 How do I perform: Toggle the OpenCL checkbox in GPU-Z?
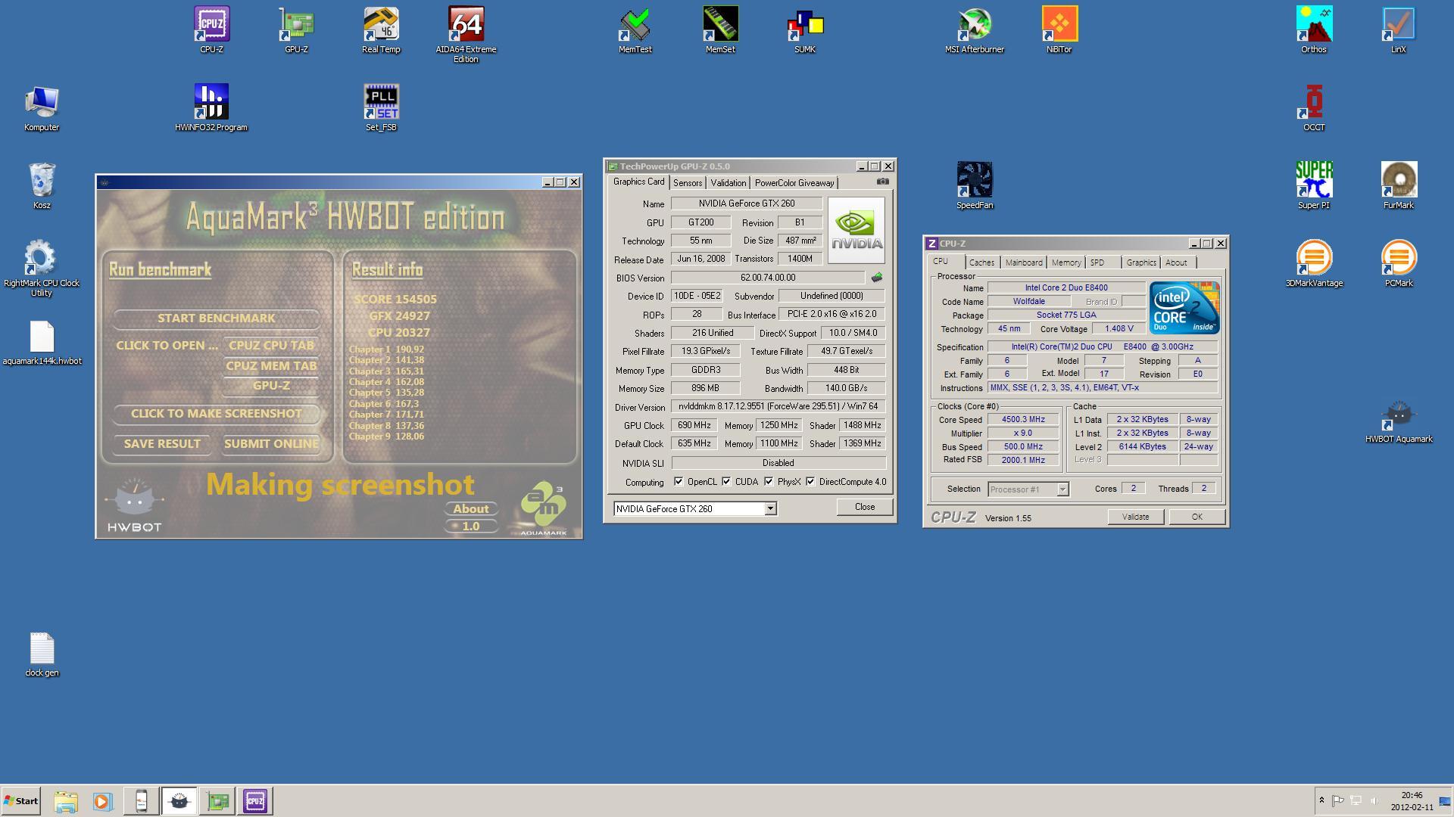point(679,482)
